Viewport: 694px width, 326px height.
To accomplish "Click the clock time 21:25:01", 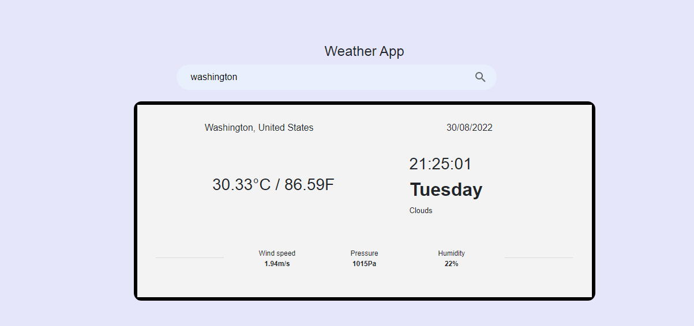I will tap(440, 164).
